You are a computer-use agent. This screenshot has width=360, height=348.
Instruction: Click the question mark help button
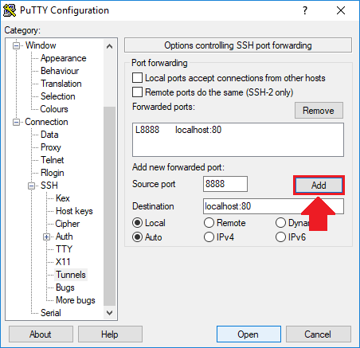[x=305, y=10]
